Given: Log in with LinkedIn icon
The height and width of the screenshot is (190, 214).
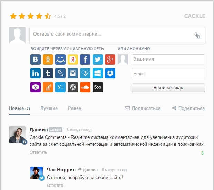Looking at the screenshot, I should point(36,73).
